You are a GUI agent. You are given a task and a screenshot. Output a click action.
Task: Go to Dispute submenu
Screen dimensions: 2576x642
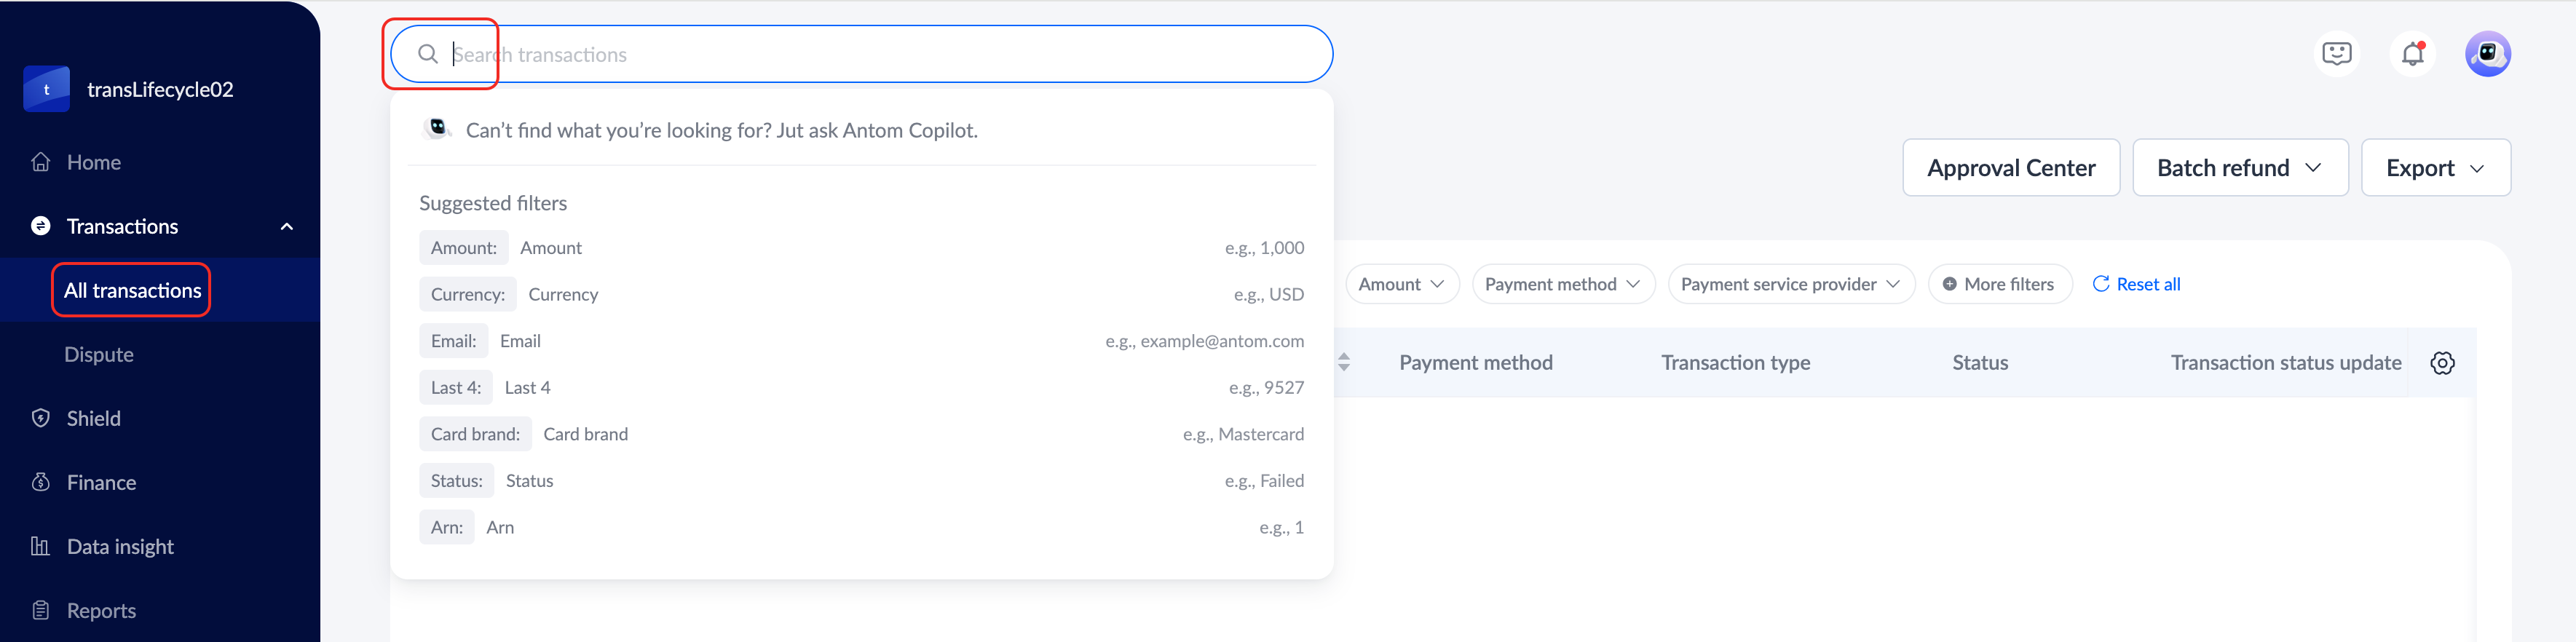(x=98, y=354)
